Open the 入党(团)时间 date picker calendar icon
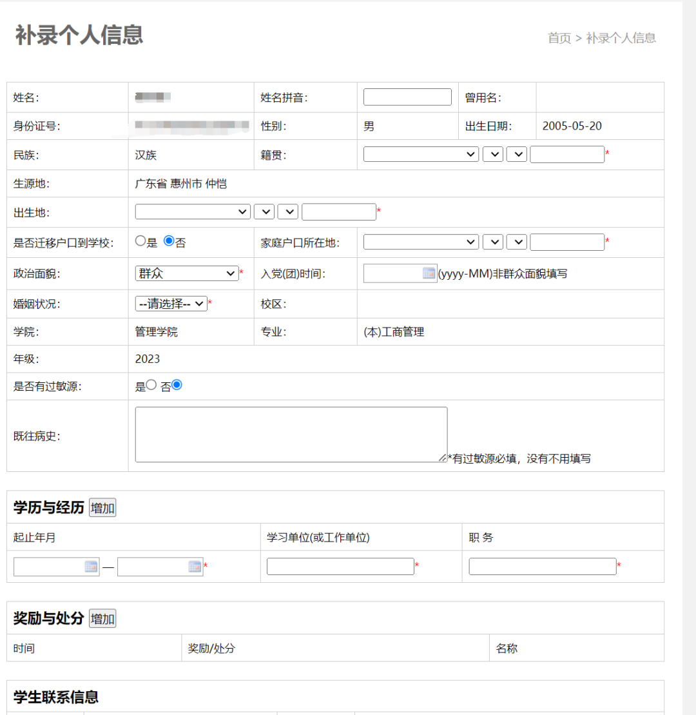696x715 pixels. (429, 273)
